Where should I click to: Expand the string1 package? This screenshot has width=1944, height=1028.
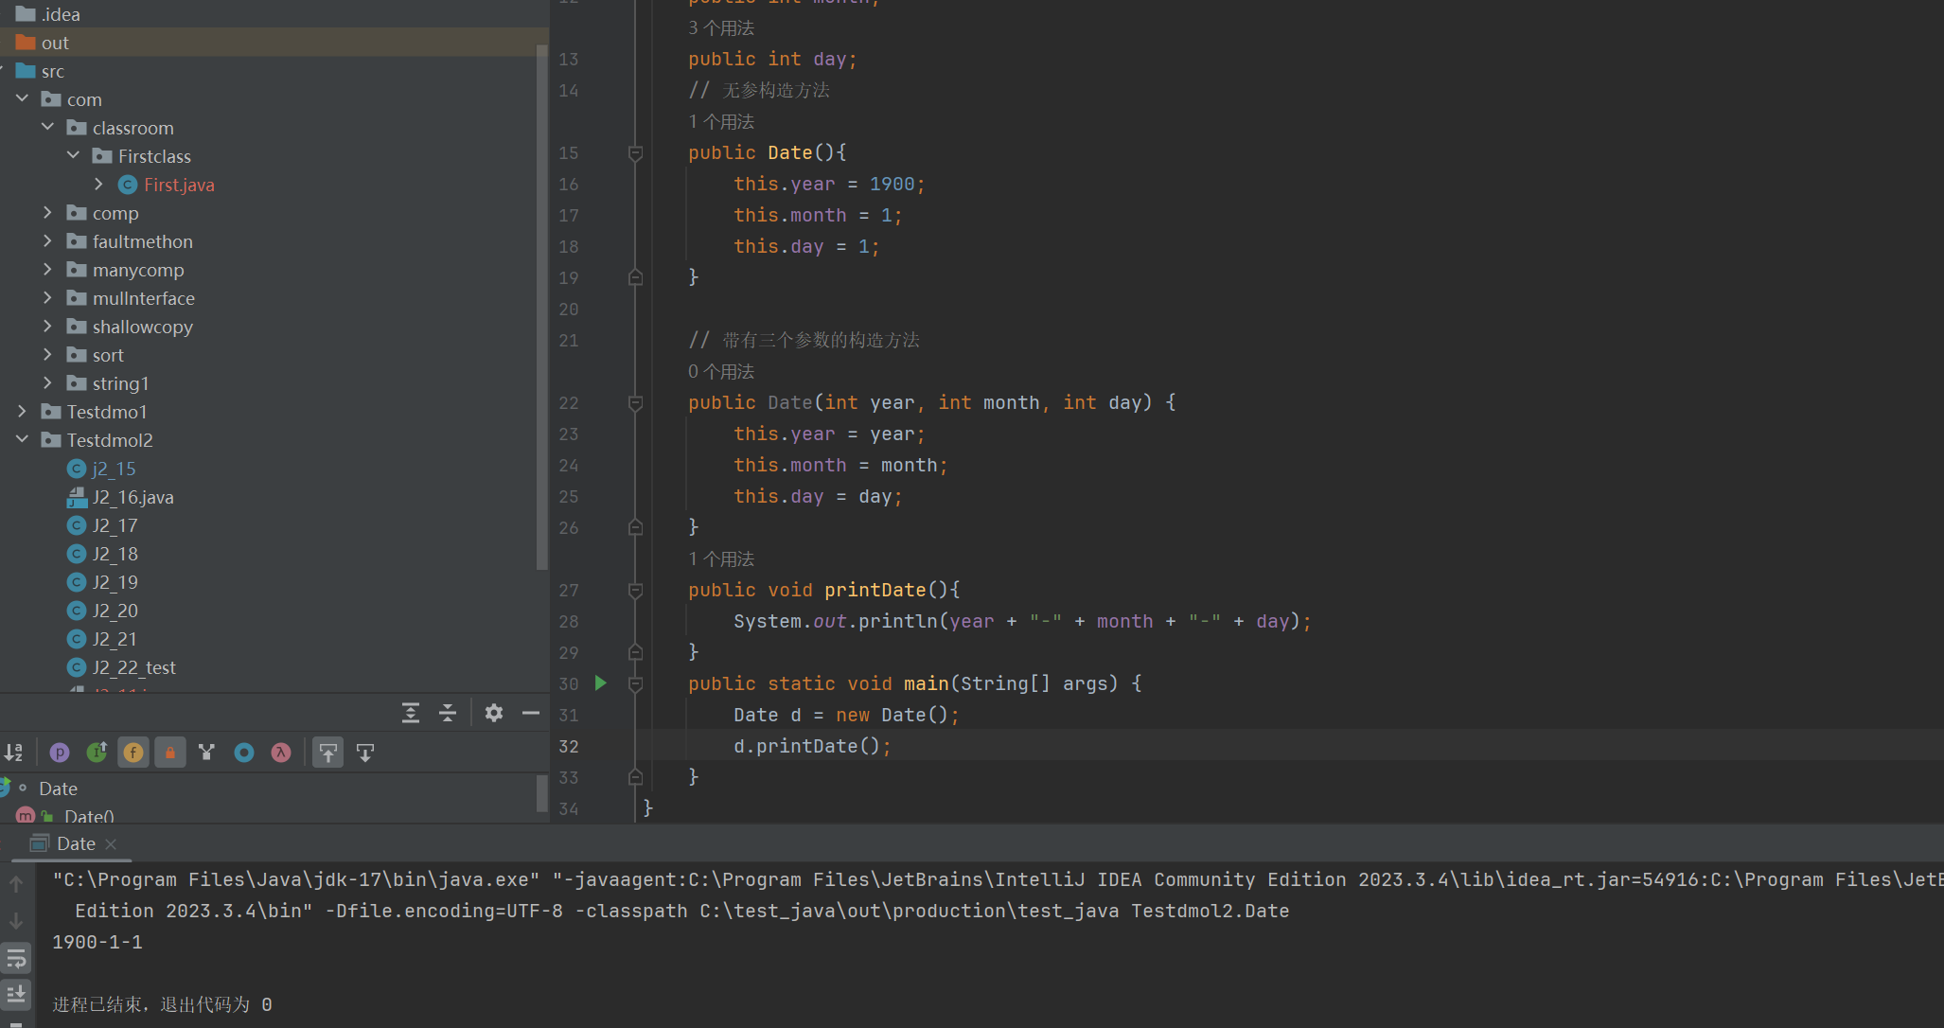[x=47, y=383]
